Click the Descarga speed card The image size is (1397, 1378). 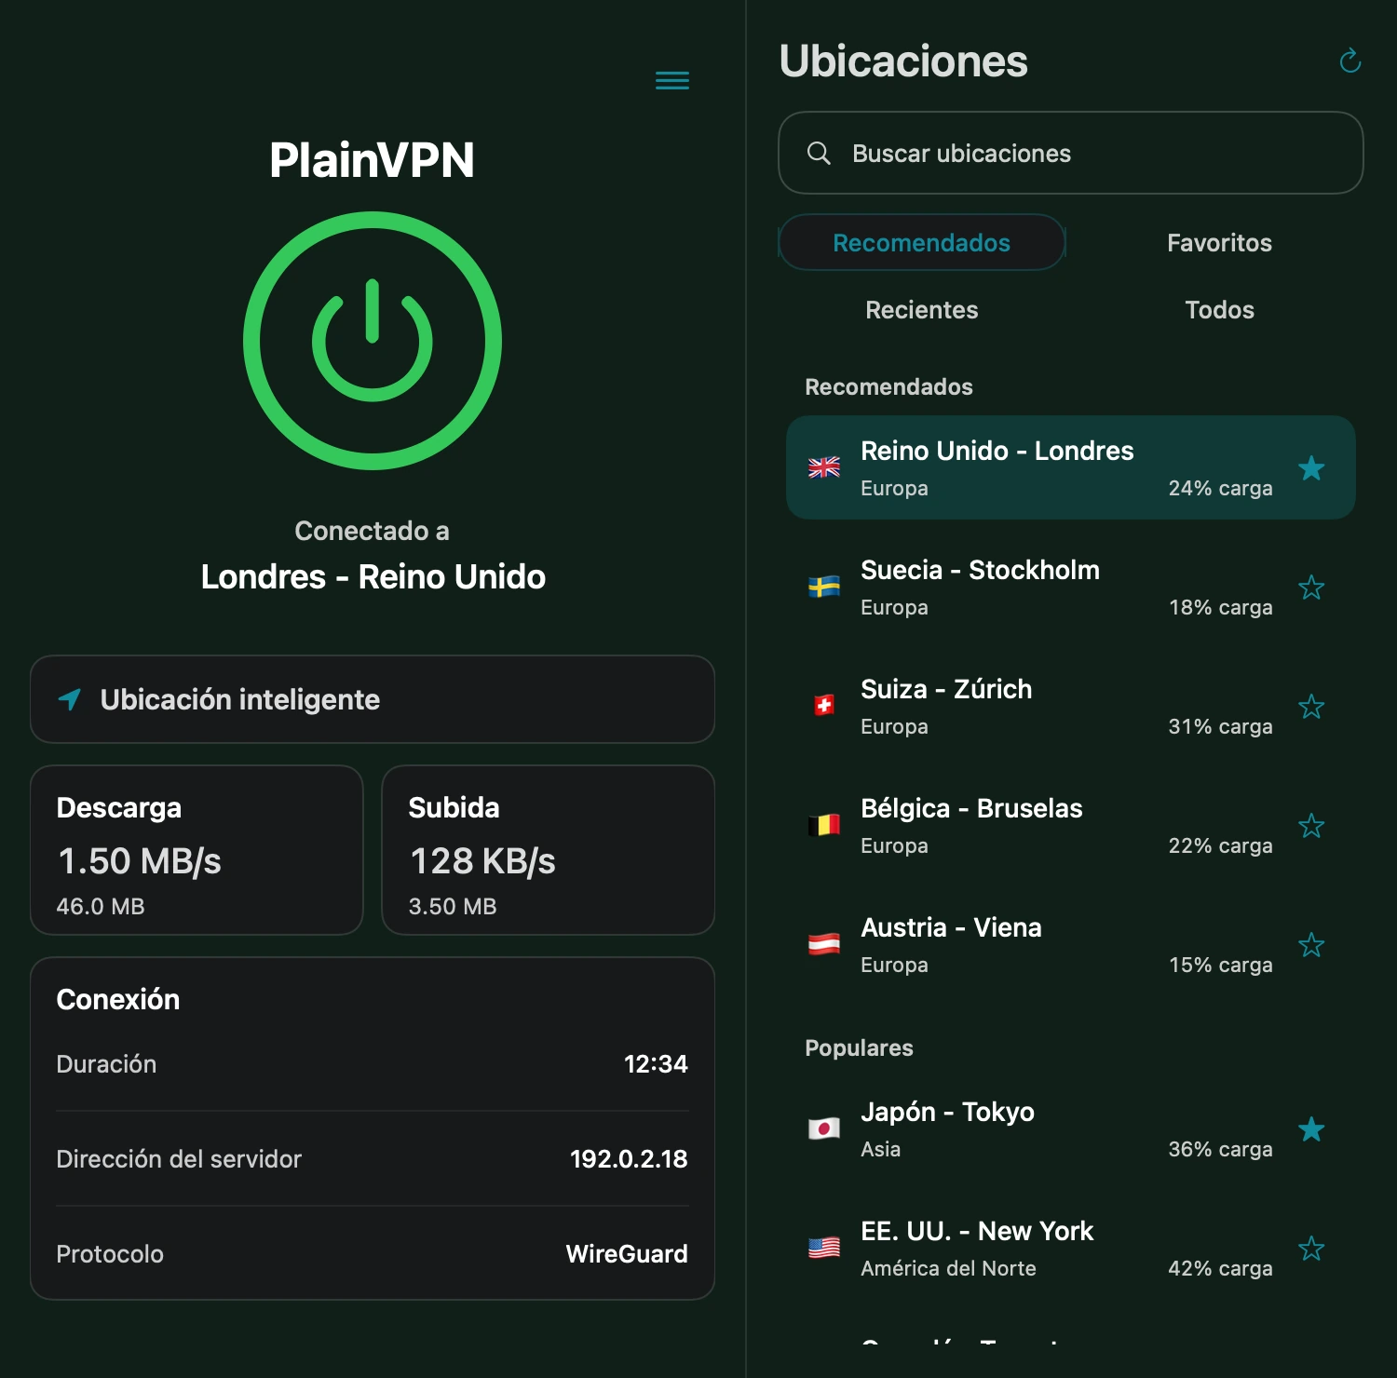[x=197, y=850]
